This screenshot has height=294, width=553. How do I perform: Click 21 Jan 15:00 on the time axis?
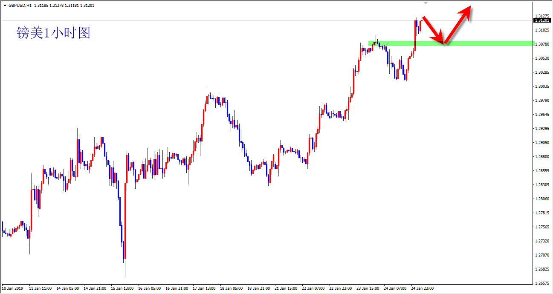click(286, 288)
